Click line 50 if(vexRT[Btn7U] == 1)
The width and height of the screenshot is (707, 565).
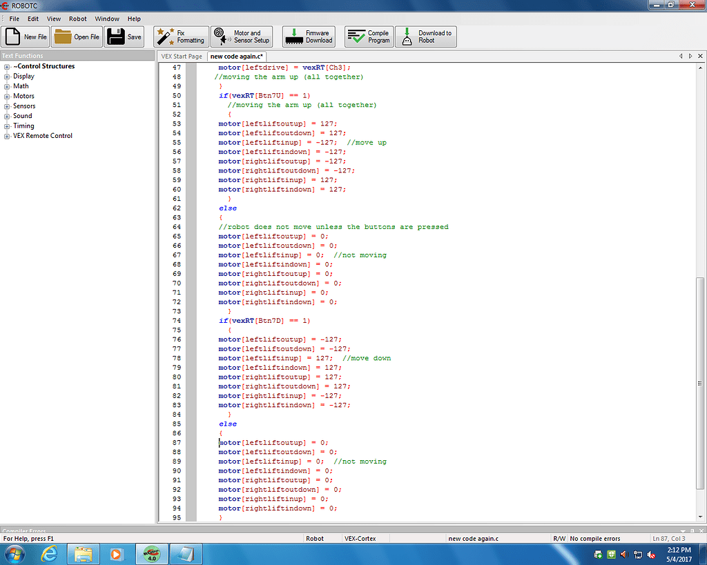click(x=264, y=95)
